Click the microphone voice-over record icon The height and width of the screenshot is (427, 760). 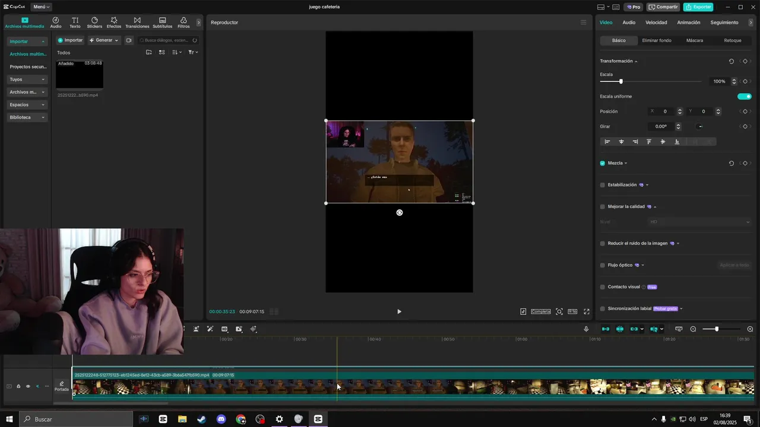(586, 329)
